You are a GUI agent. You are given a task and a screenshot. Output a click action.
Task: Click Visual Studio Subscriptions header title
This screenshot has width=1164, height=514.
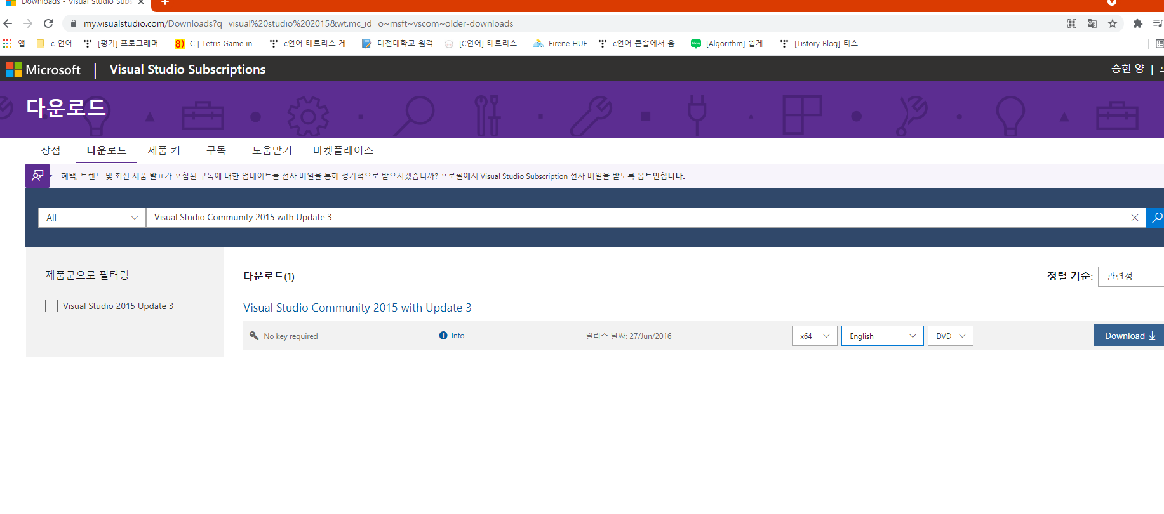187,69
